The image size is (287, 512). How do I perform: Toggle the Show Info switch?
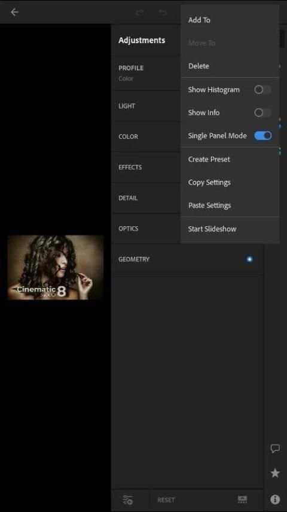click(262, 113)
